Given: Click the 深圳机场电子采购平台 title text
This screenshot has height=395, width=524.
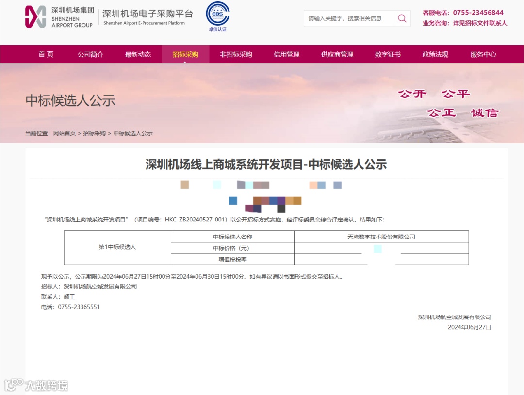Looking at the screenshot, I should 147,14.
